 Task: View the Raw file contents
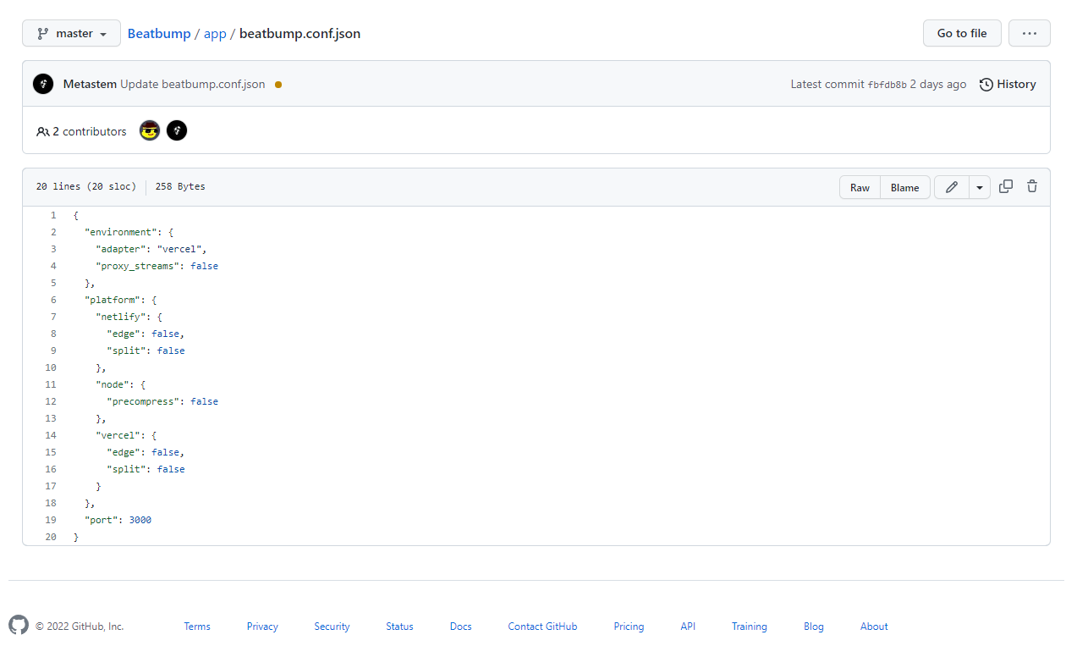860,187
